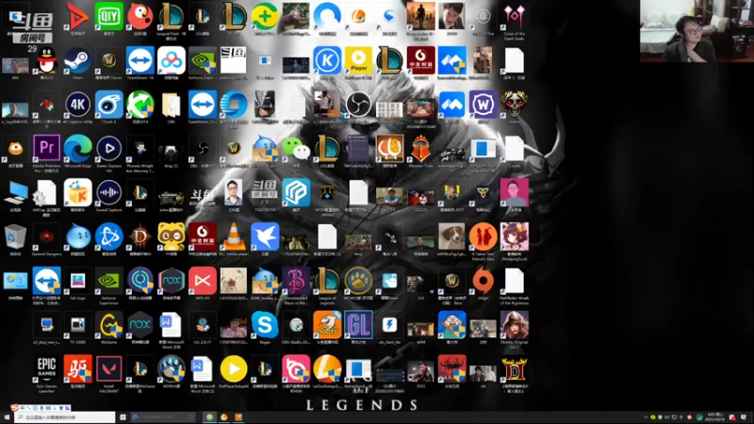Launch the blue Battle.net shortcut
The height and width of the screenshot is (424, 754).
108,236
